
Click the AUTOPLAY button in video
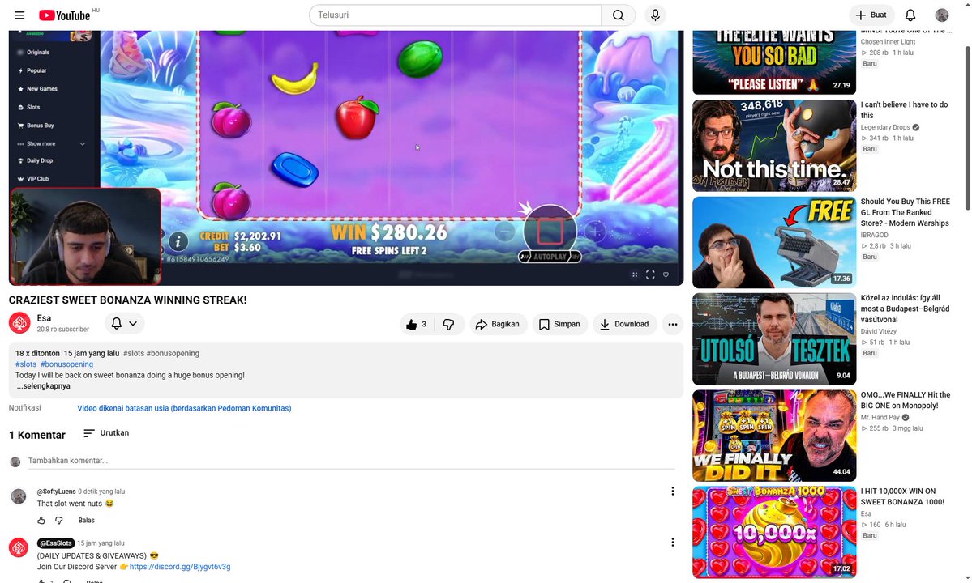tap(550, 256)
